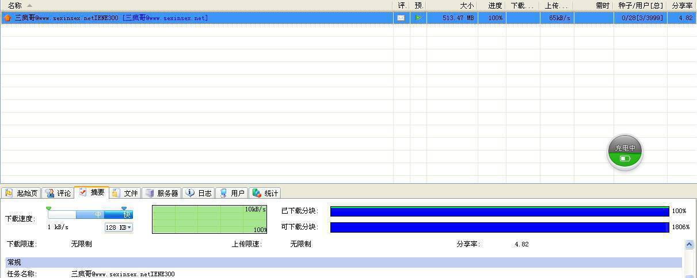Viewport: 697px width, 278px height.
Task: Open the 统计 tab
Action: (x=265, y=193)
